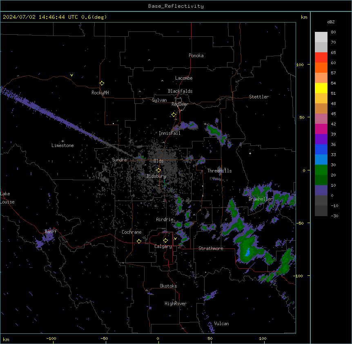
Task: Select the RockyMH label
Action: (100, 93)
